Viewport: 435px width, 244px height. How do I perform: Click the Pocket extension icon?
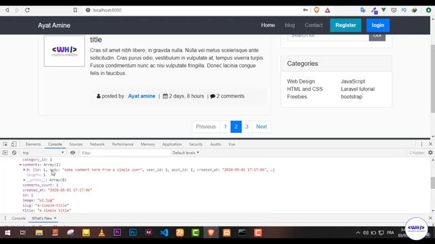394,10
